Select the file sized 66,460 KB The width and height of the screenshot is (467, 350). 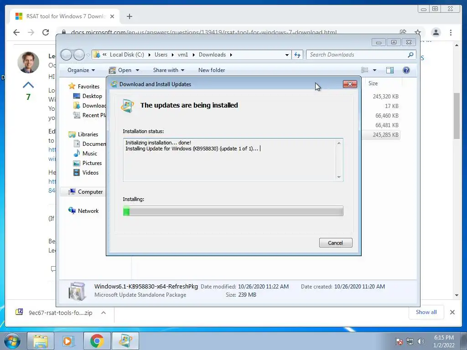387,115
